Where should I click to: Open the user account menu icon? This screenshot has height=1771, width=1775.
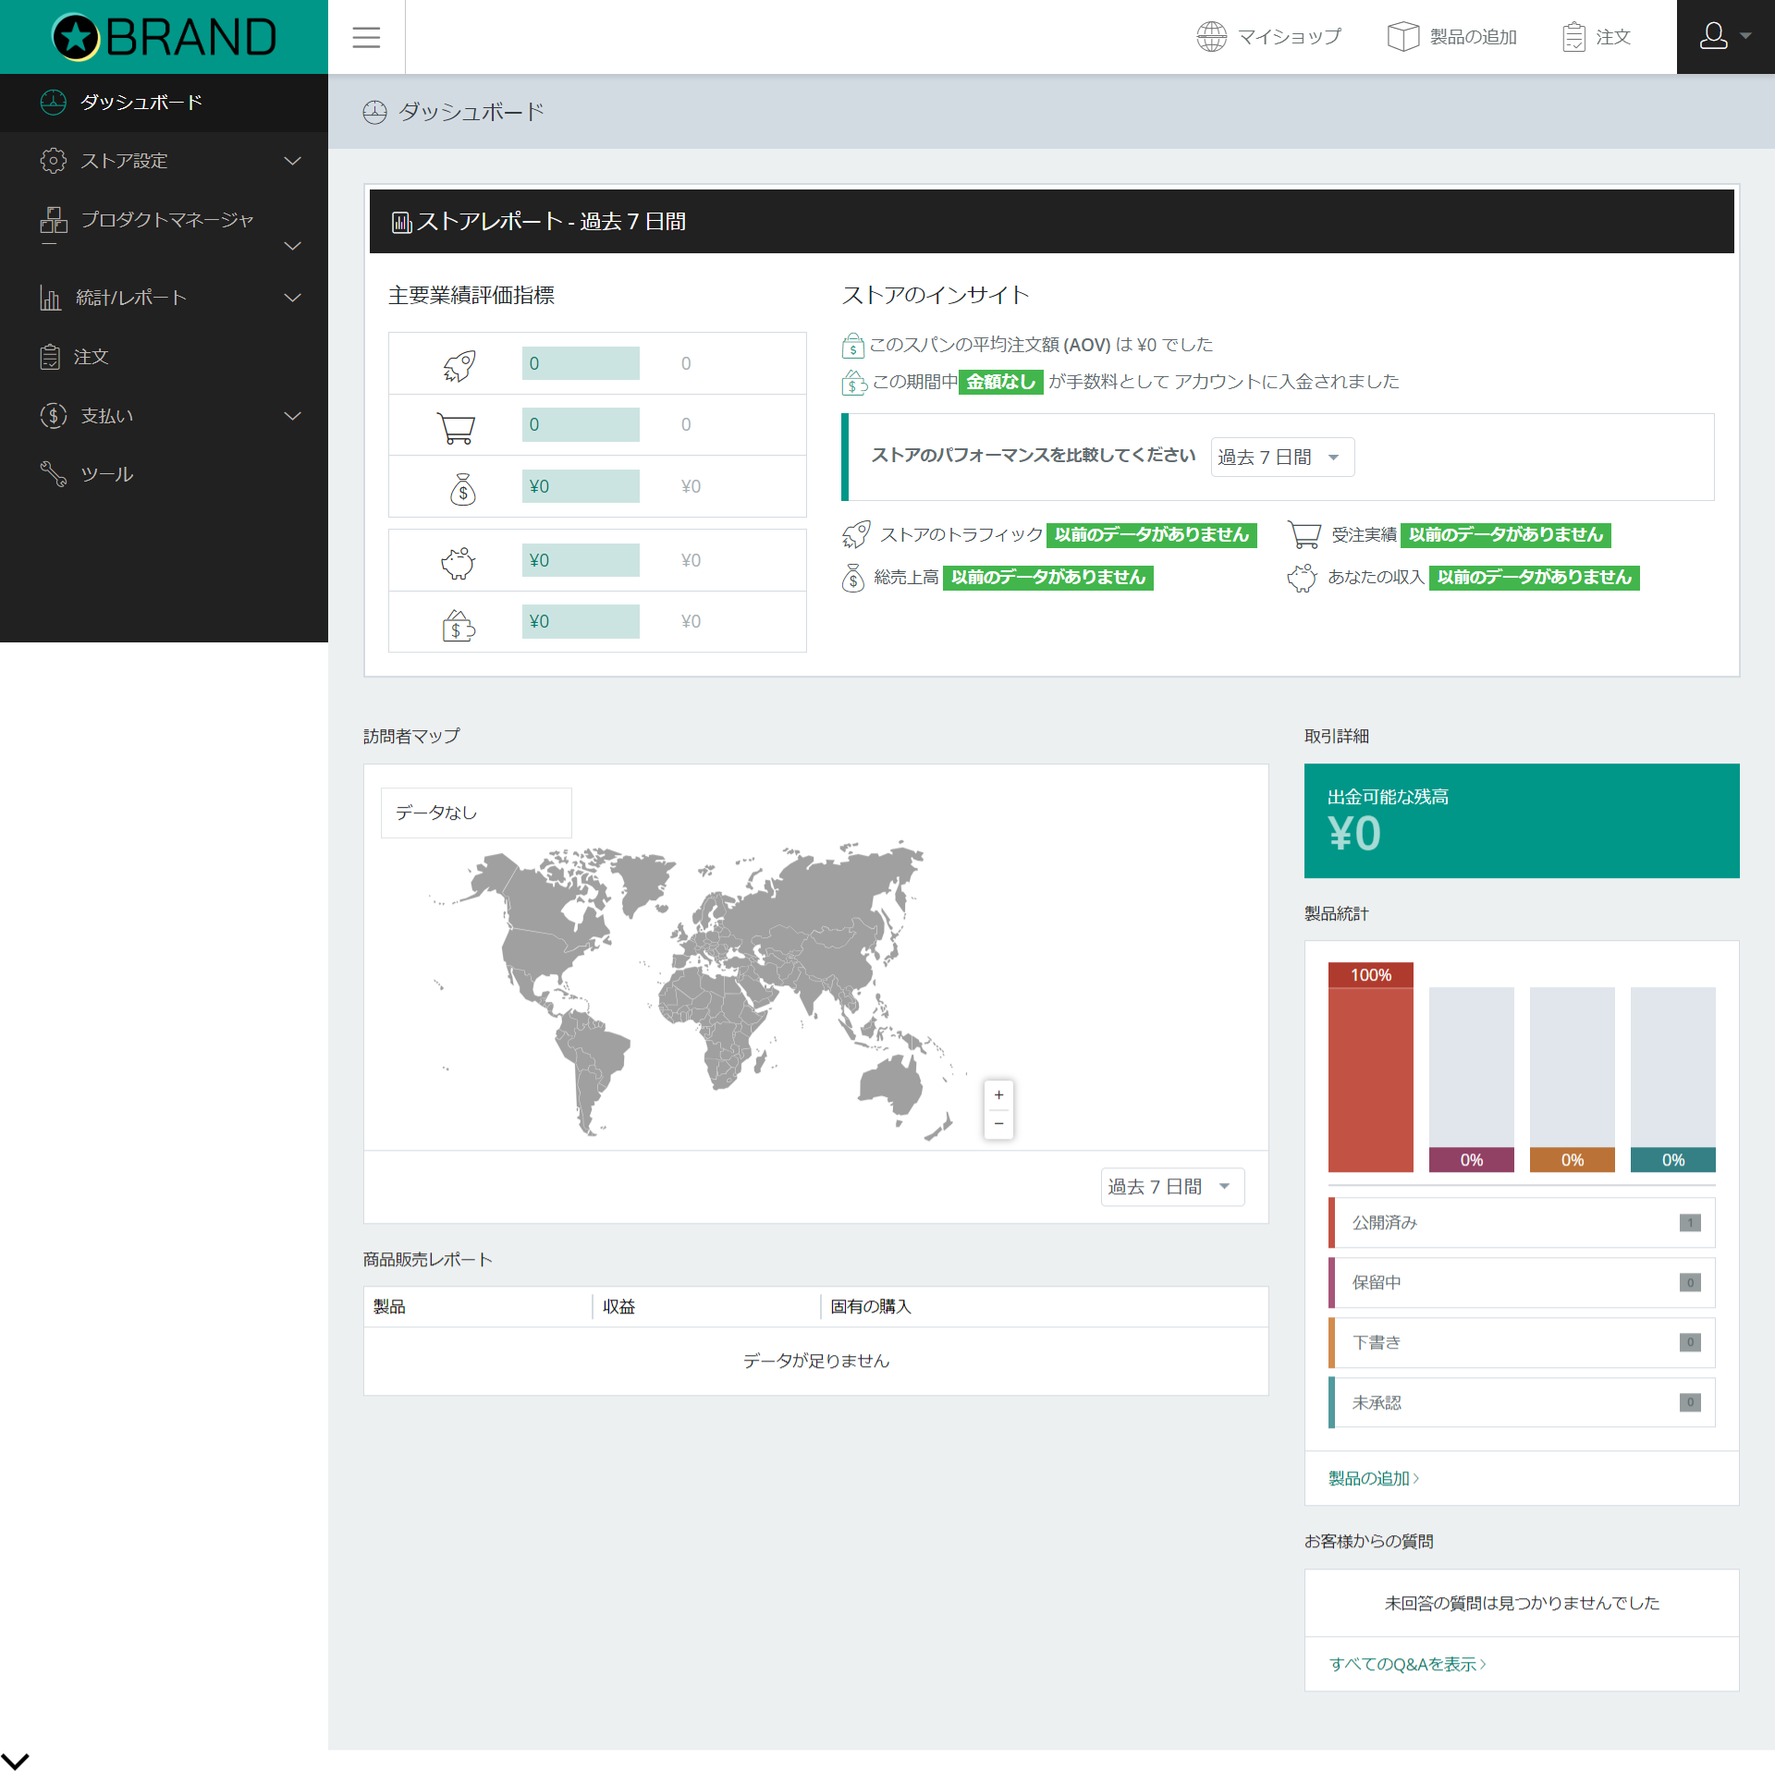(x=1714, y=36)
